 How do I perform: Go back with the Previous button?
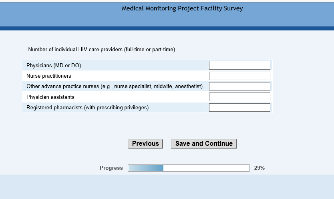(x=145, y=144)
